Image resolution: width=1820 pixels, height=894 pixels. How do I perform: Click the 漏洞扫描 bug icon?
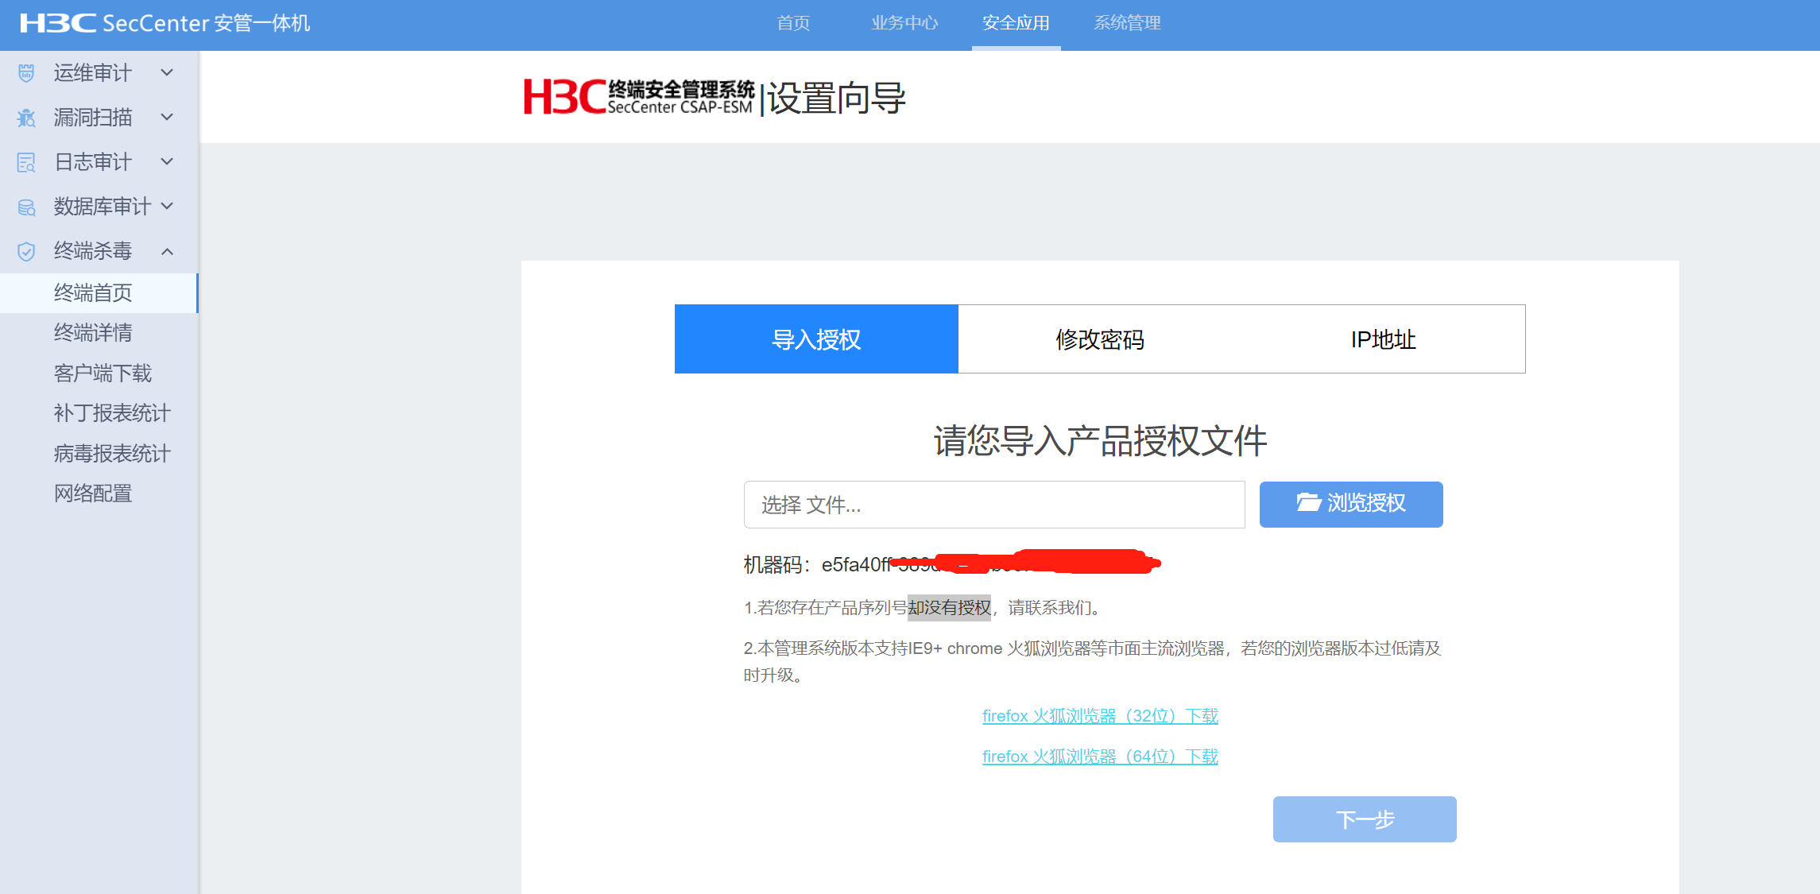26,118
